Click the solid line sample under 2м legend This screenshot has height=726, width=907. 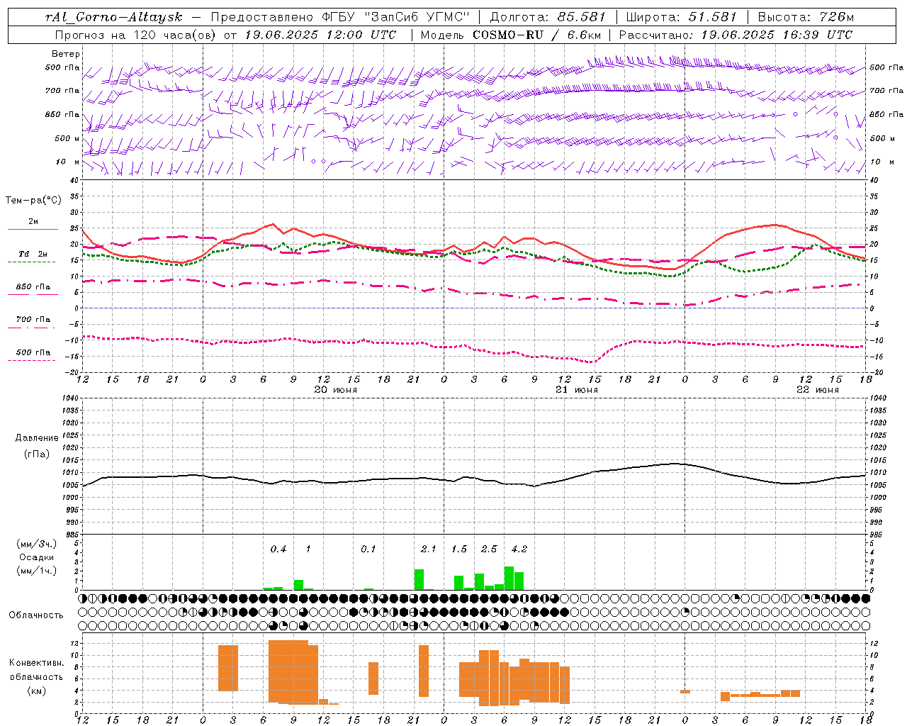click(33, 230)
